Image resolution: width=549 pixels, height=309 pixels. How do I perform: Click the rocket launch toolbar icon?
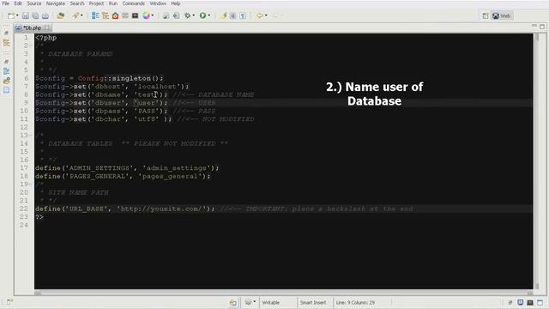[x=75, y=15]
